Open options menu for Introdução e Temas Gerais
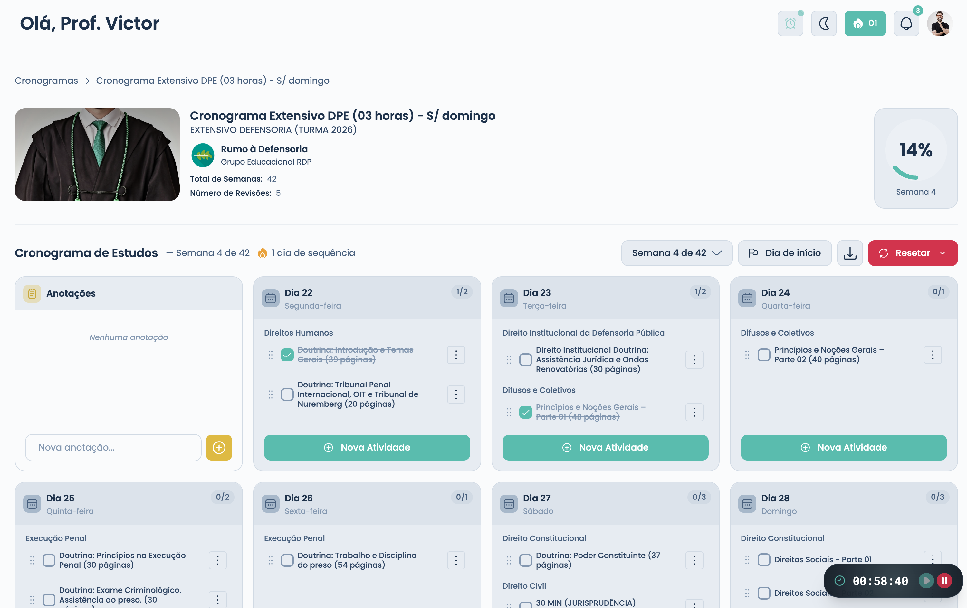This screenshot has height=608, width=967. point(456,355)
